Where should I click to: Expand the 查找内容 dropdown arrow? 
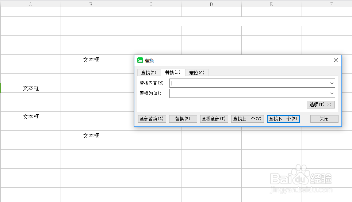coord(332,83)
